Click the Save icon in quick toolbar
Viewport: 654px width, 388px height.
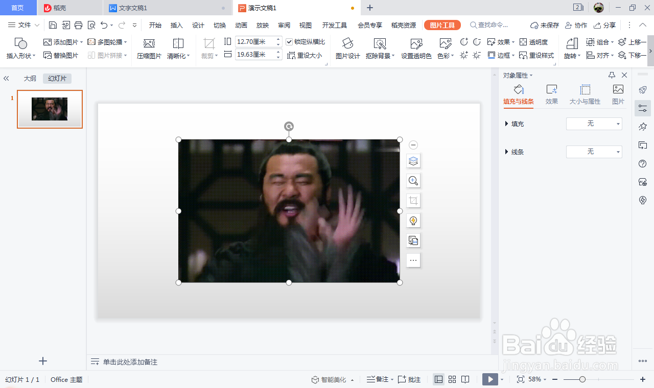[x=53, y=25]
